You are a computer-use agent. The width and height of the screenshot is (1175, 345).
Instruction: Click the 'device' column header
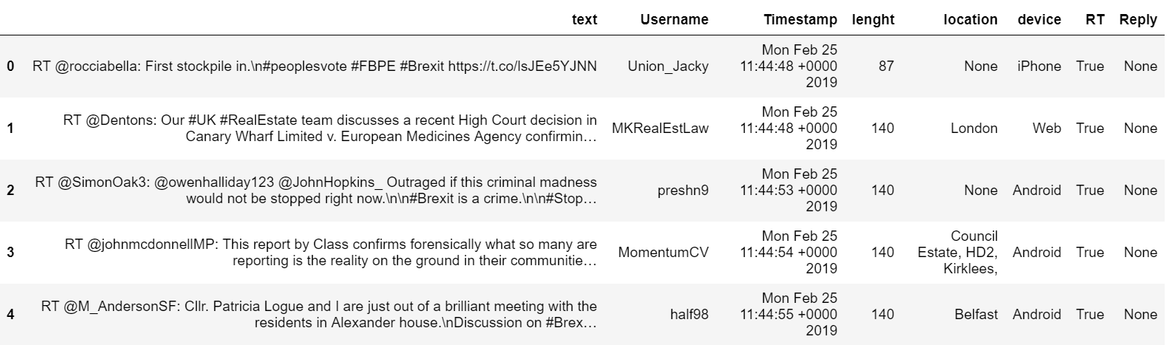pos(1039,20)
